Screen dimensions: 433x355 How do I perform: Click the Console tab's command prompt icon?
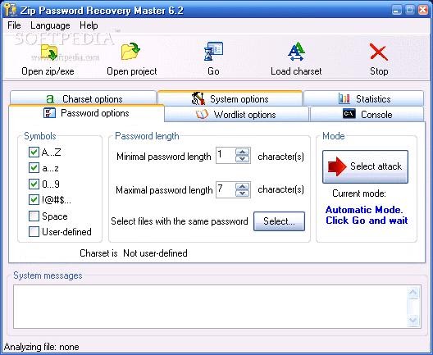[349, 113]
